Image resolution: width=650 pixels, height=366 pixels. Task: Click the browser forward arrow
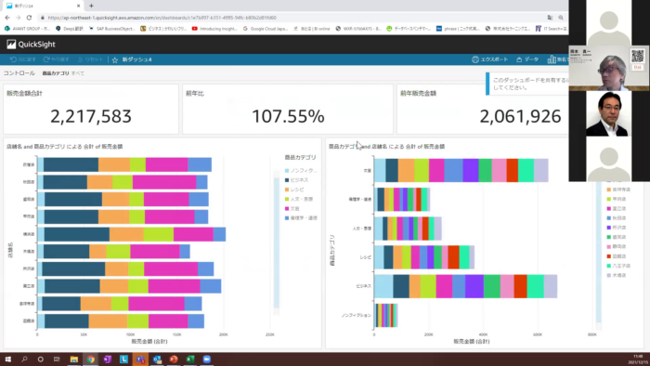[19, 18]
